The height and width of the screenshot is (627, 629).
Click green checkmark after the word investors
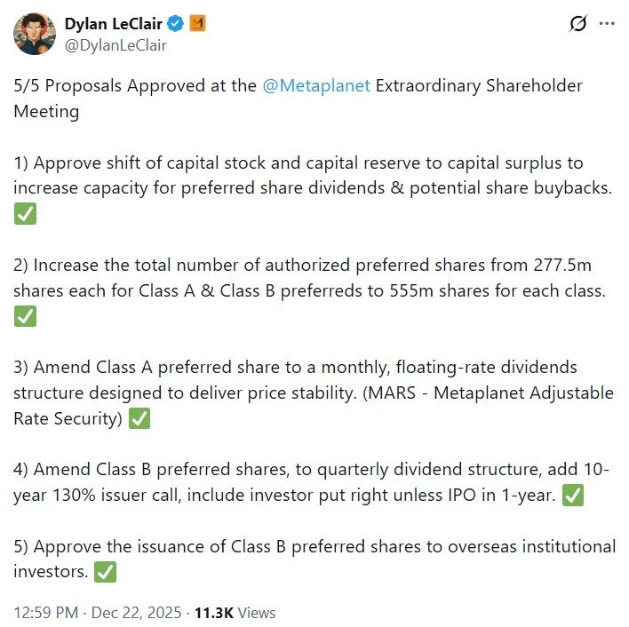tap(105, 572)
